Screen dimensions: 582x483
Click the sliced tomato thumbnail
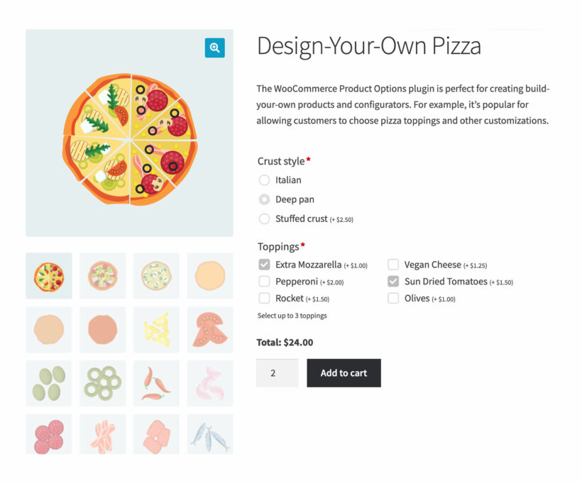(x=210, y=328)
